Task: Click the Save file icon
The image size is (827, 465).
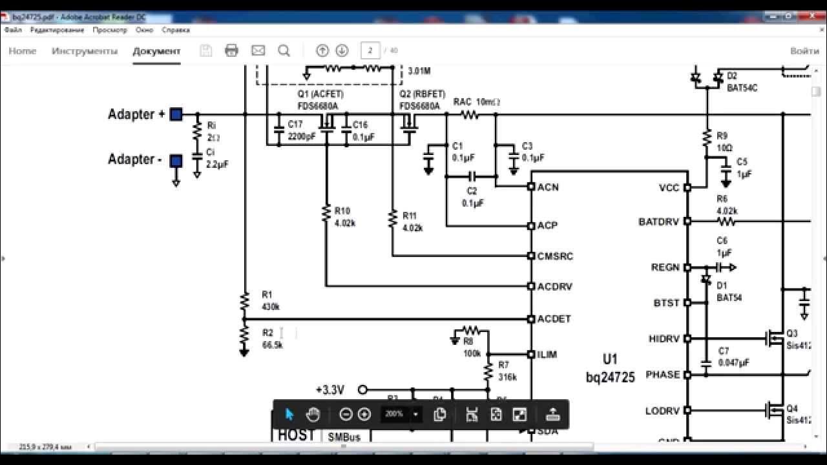Action: [x=206, y=50]
